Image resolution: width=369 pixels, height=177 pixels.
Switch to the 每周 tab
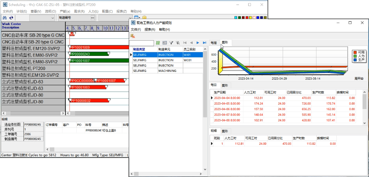click(214, 43)
